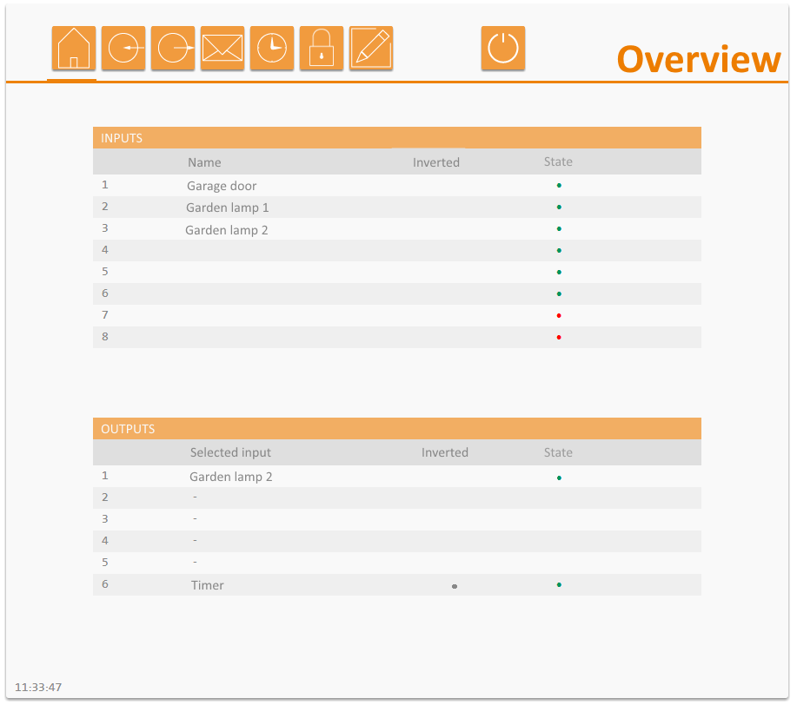Click the Overview page title
Image resolution: width=797 pixels, height=705 pixels.
pos(698,59)
